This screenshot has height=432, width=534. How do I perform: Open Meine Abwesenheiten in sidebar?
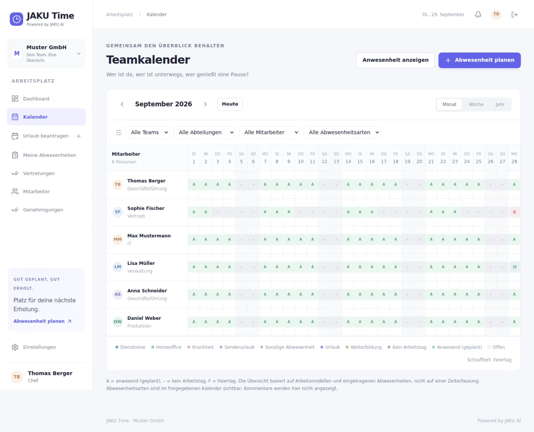coord(46,155)
